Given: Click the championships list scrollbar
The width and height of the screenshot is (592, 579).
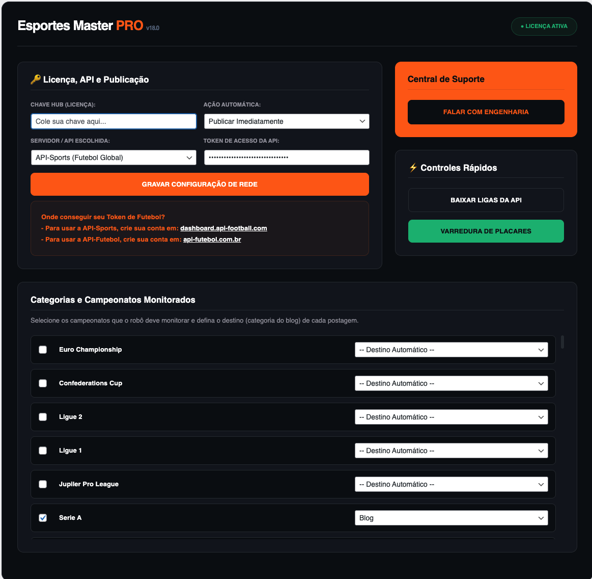Looking at the screenshot, I should [562, 341].
